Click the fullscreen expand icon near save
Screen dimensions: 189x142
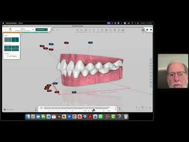tap(143, 30)
